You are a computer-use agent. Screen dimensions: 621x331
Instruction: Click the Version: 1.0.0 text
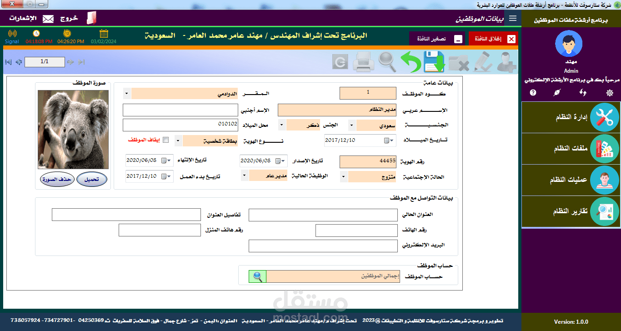571,322
